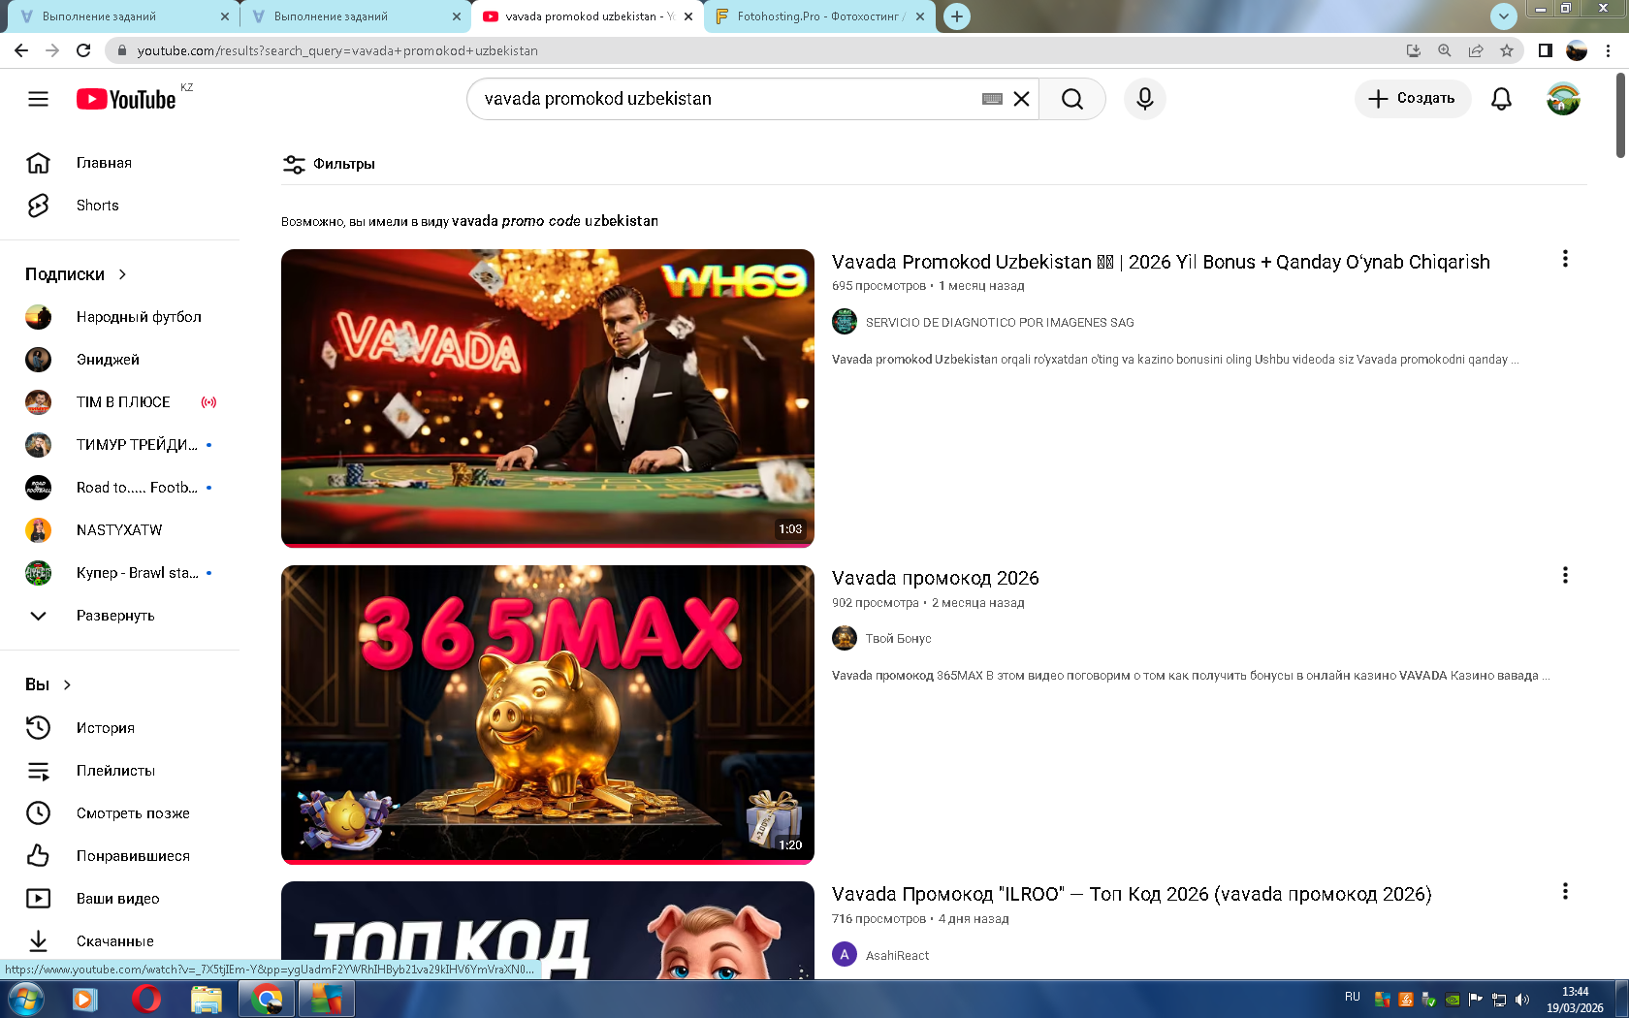The height and width of the screenshot is (1018, 1629).
Task: Open Создать create menu
Action: [x=1413, y=99]
